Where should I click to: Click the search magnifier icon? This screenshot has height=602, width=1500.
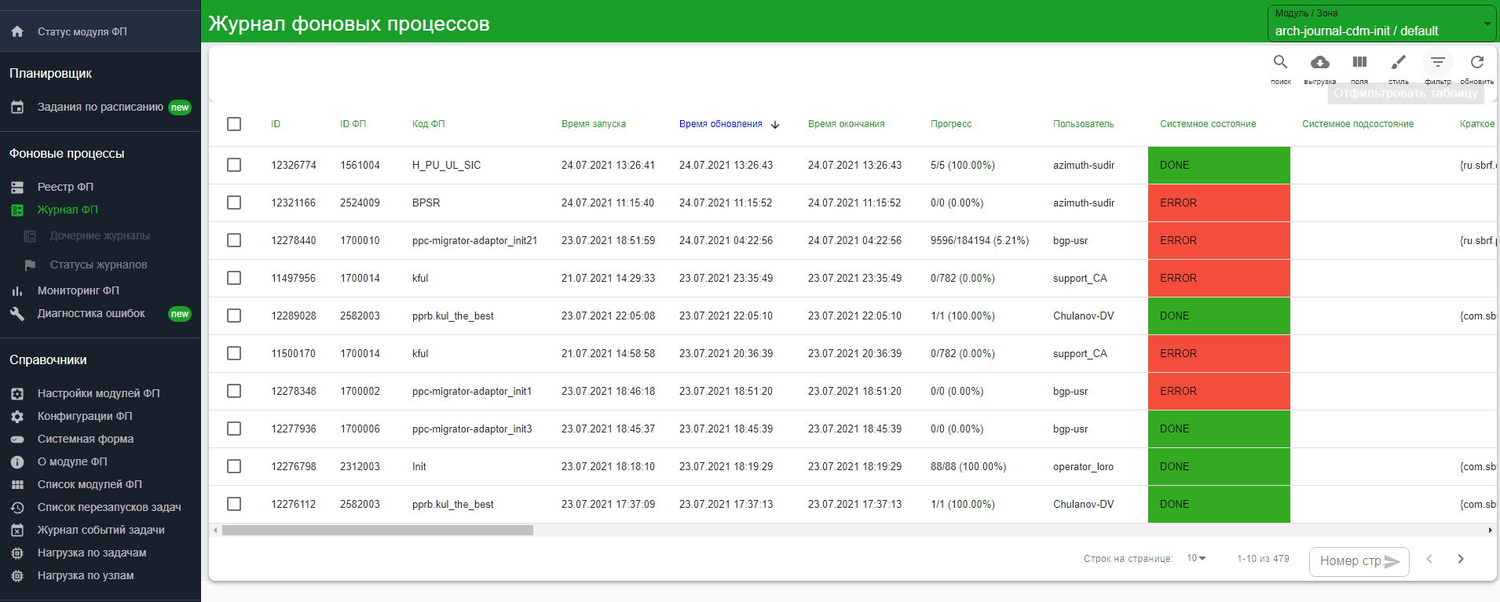(x=1280, y=63)
